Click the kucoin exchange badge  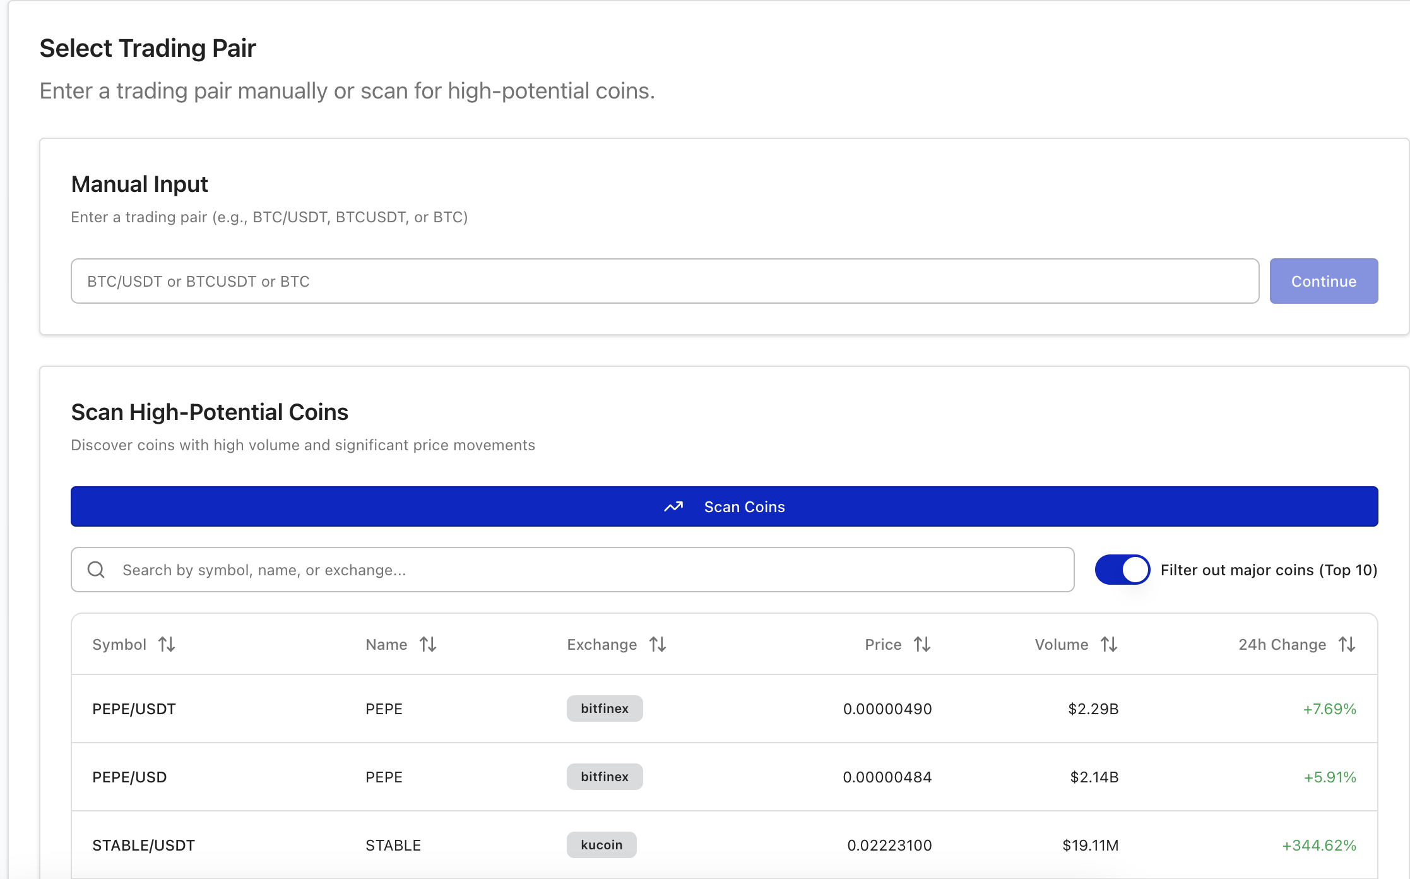tap(601, 845)
